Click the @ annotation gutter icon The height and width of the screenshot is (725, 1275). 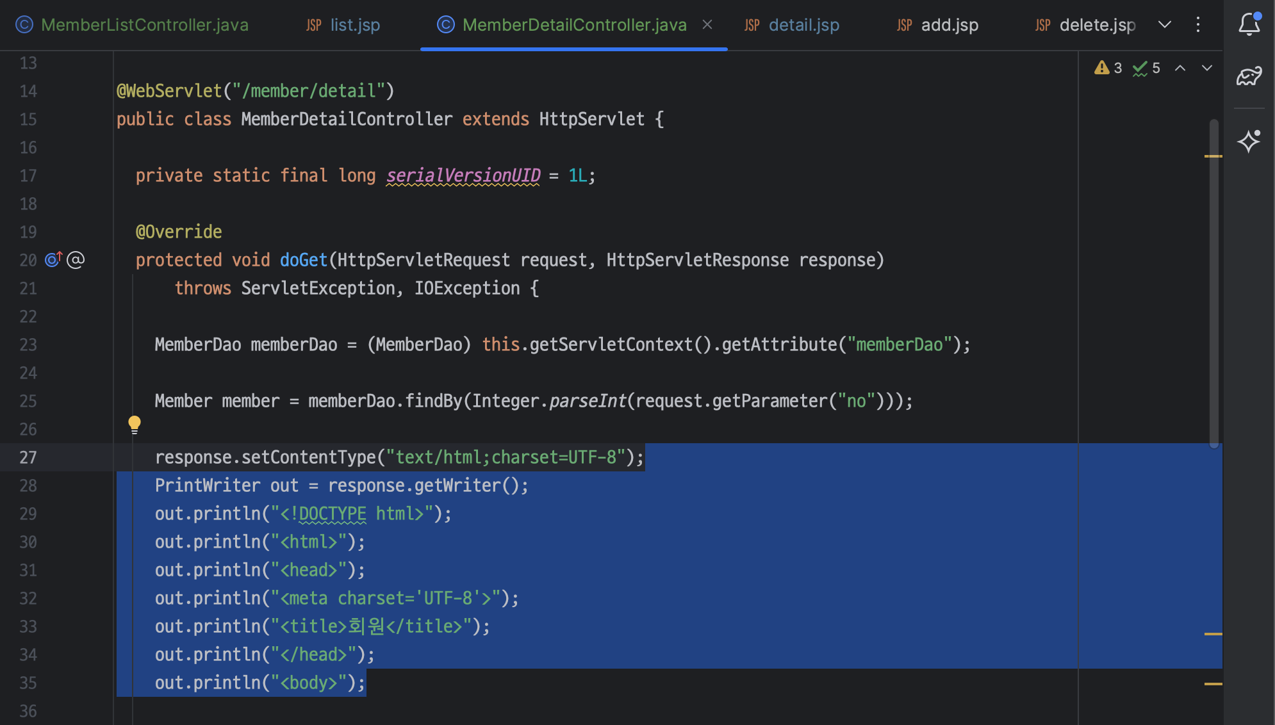(76, 259)
